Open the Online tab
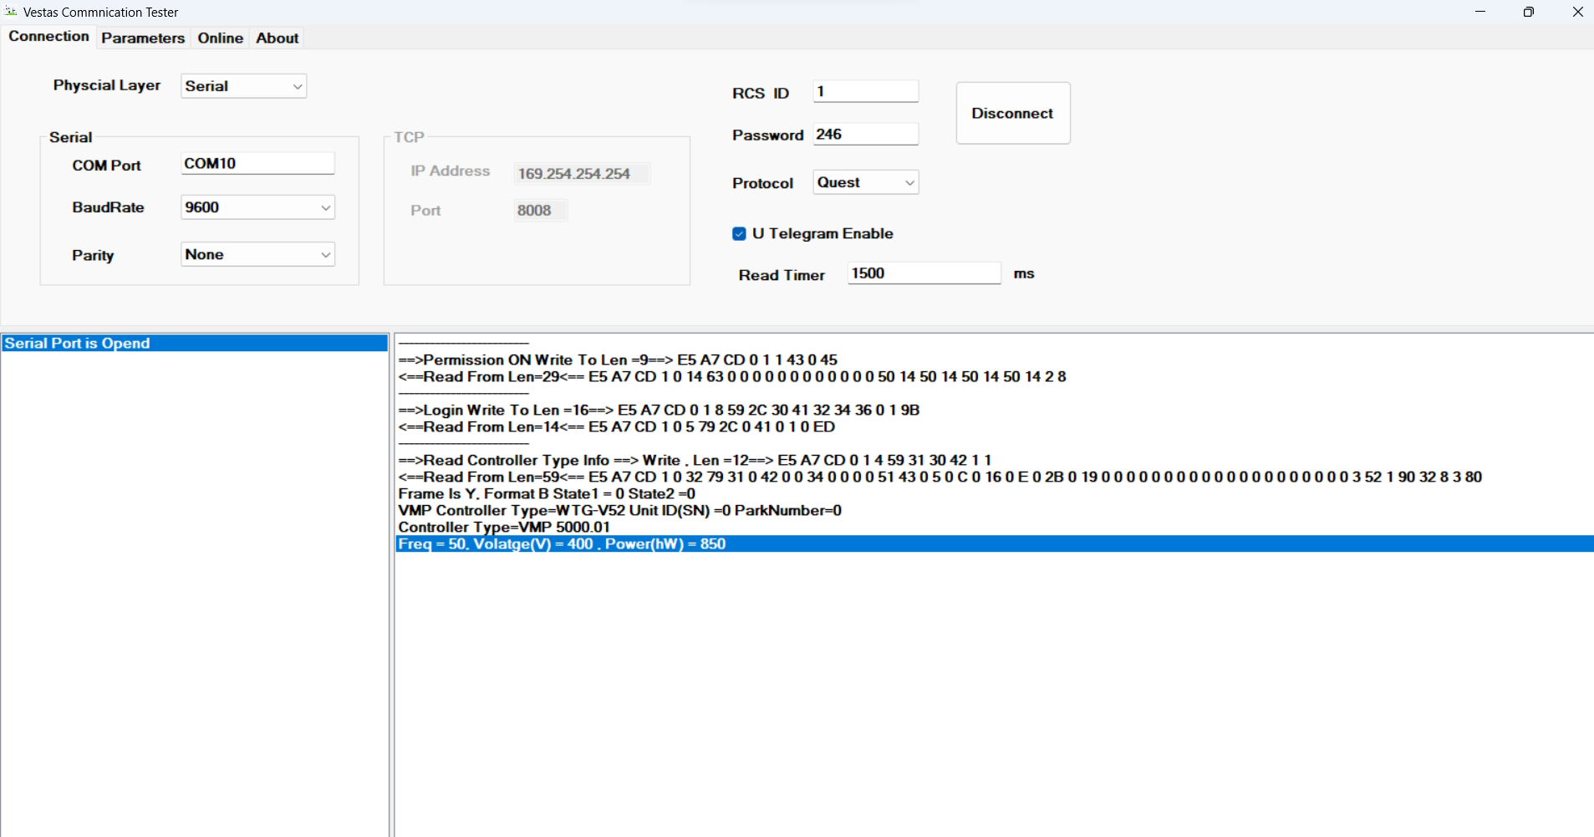1594x837 pixels. (220, 38)
